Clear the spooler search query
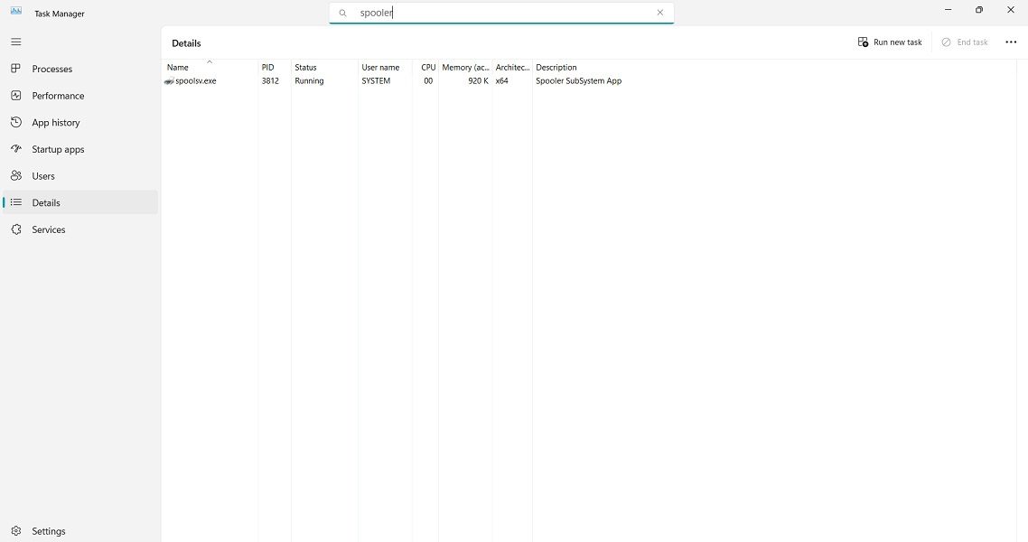This screenshot has width=1028, height=542. click(x=659, y=13)
